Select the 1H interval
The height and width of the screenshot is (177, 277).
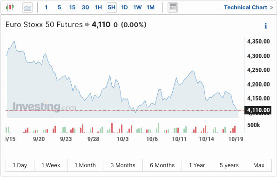click(x=98, y=7)
